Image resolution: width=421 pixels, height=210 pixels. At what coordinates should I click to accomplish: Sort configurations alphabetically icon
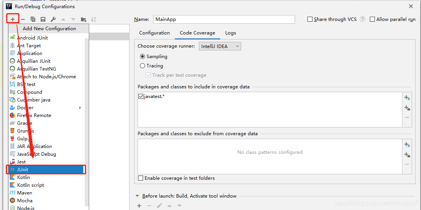[x=93, y=19]
